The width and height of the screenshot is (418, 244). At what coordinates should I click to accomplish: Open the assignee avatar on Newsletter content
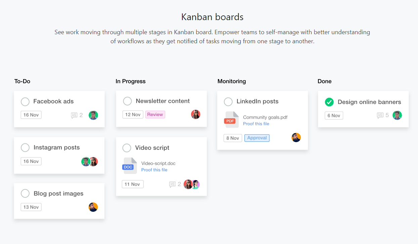tap(196, 114)
